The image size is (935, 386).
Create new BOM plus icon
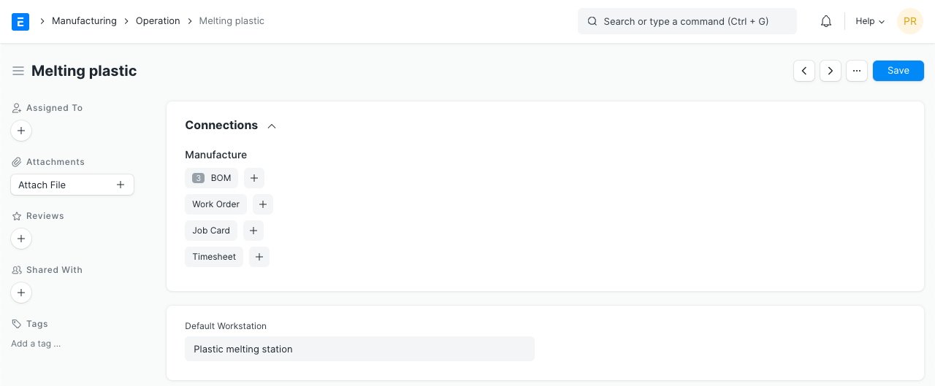coord(254,178)
